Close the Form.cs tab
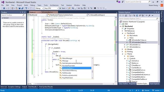The image size is (164, 92). coord(40,12)
